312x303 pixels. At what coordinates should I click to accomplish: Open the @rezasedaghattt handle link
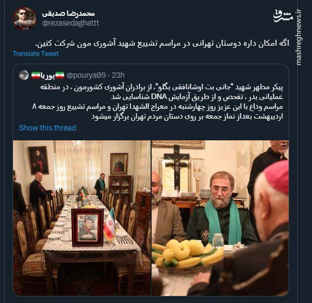(71, 23)
